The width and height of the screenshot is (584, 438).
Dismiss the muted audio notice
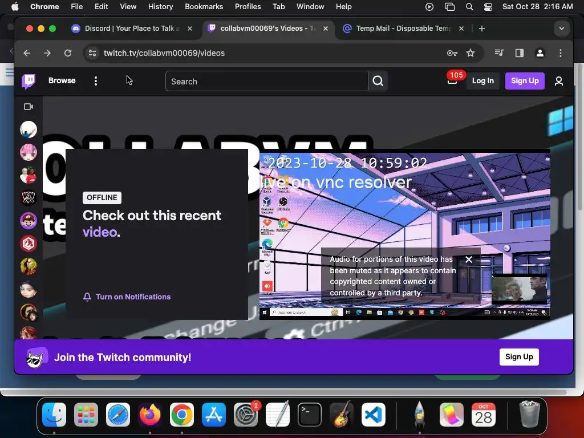pyautogui.click(x=469, y=259)
